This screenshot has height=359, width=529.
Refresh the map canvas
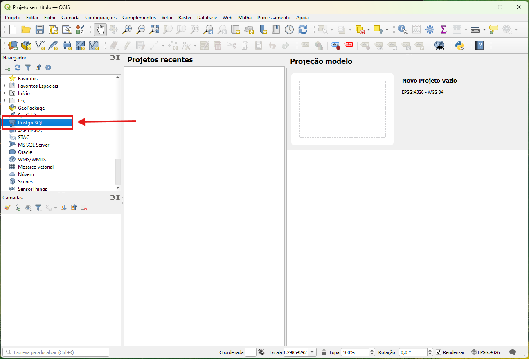coord(303,29)
